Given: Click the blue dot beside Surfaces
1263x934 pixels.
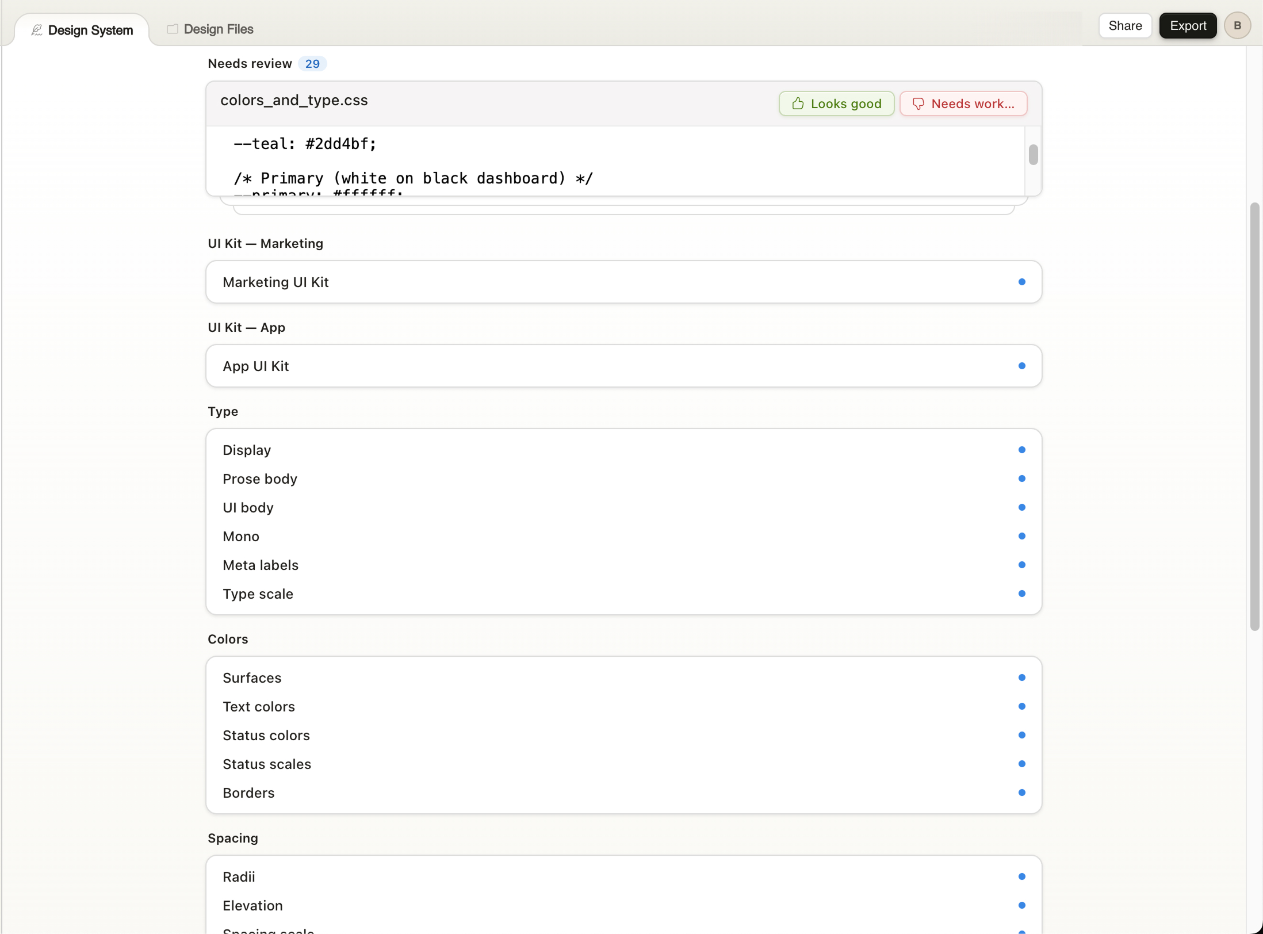Looking at the screenshot, I should tap(1021, 677).
